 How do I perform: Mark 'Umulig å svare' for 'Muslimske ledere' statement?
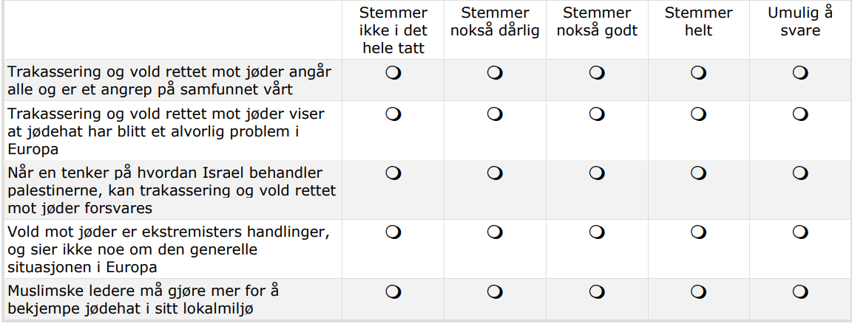(799, 291)
